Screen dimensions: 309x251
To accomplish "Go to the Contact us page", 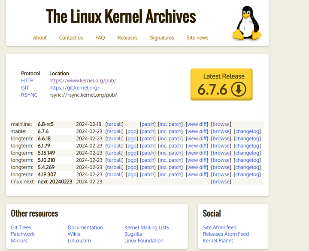I will (x=71, y=38).
